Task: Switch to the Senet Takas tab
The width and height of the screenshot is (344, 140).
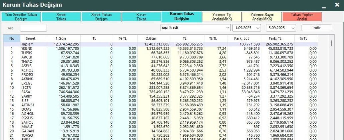Action: (61, 17)
